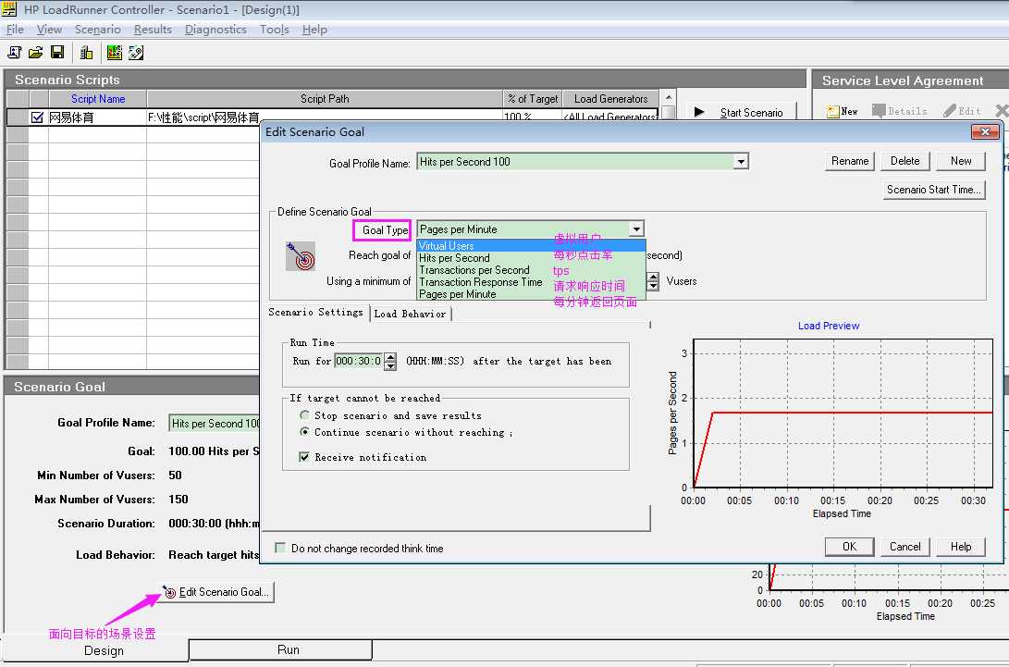Click the Run for time stepper arrows
1009x667 pixels.
point(390,362)
